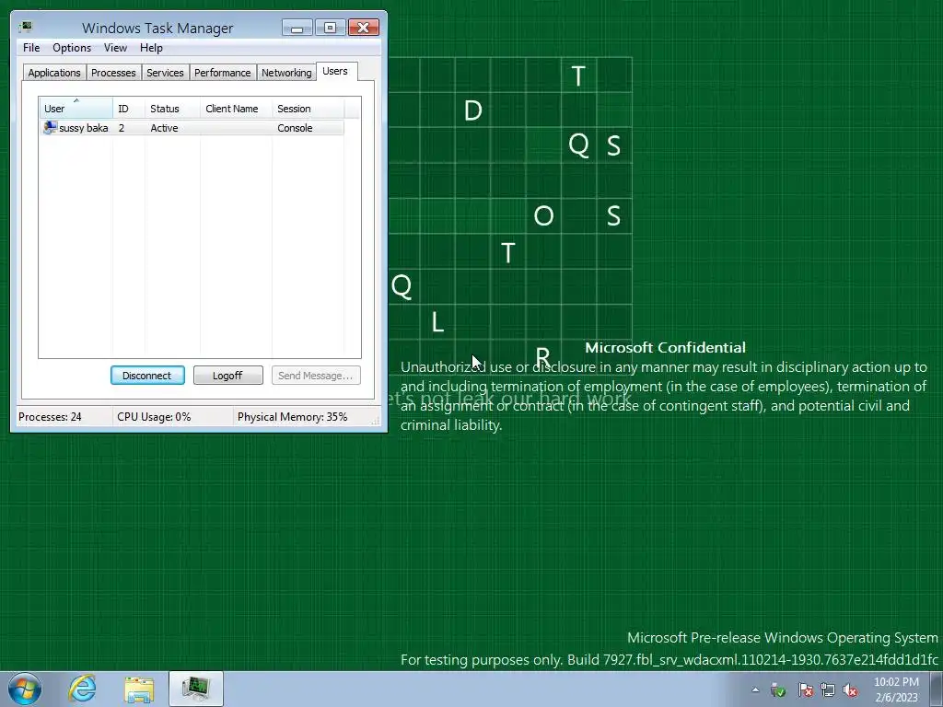Select Task Manager taskbar button
943x707 pixels.
[x=196, y=689]
